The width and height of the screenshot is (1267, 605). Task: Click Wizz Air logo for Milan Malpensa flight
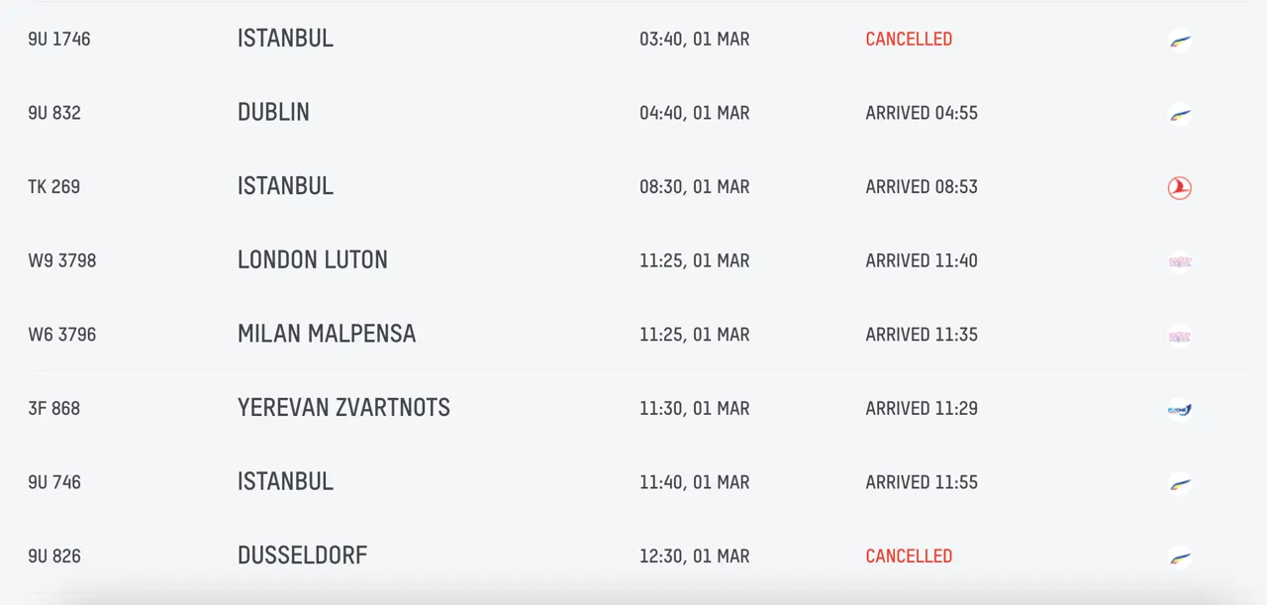tap(1179, 336)
